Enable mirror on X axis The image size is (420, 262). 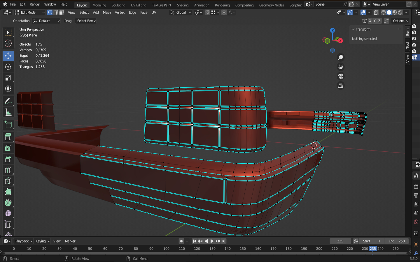click(x=370, y=21)
